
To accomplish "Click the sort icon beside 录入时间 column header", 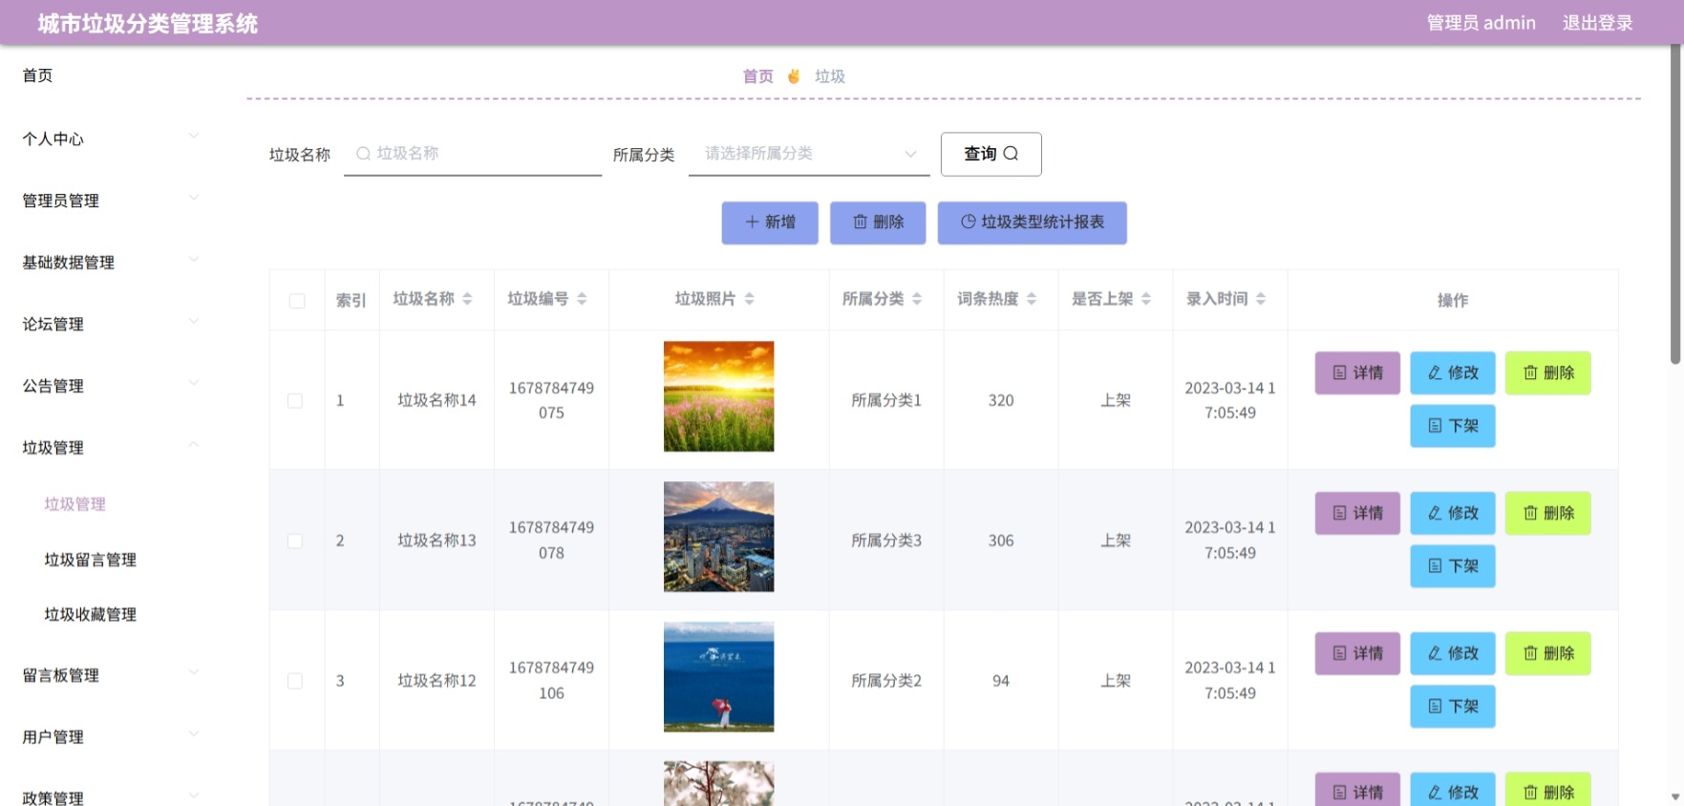I will pos(1261,299).
